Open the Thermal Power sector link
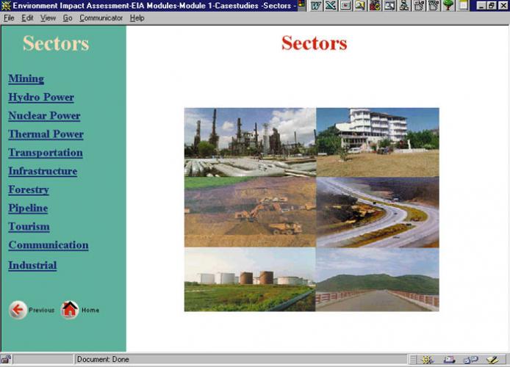Viewport: 510px width, 367px height. [x=46, y=134]
